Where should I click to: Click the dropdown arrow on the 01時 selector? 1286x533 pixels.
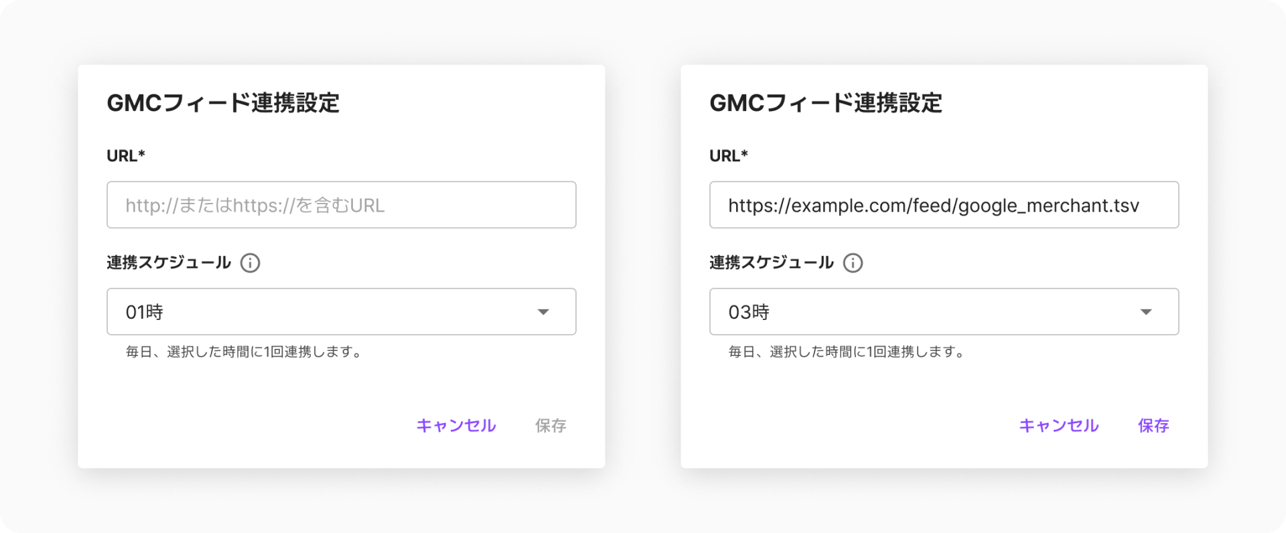pyautogui.click(x=543, y=312)
